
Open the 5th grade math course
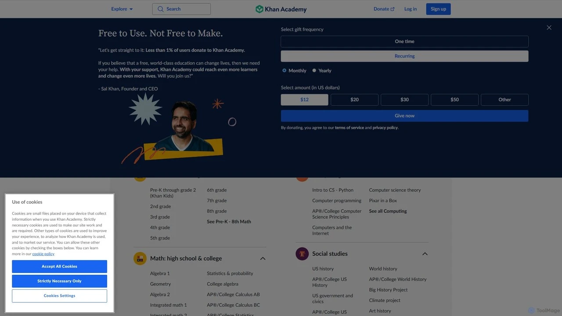click(x=160, y=238)
